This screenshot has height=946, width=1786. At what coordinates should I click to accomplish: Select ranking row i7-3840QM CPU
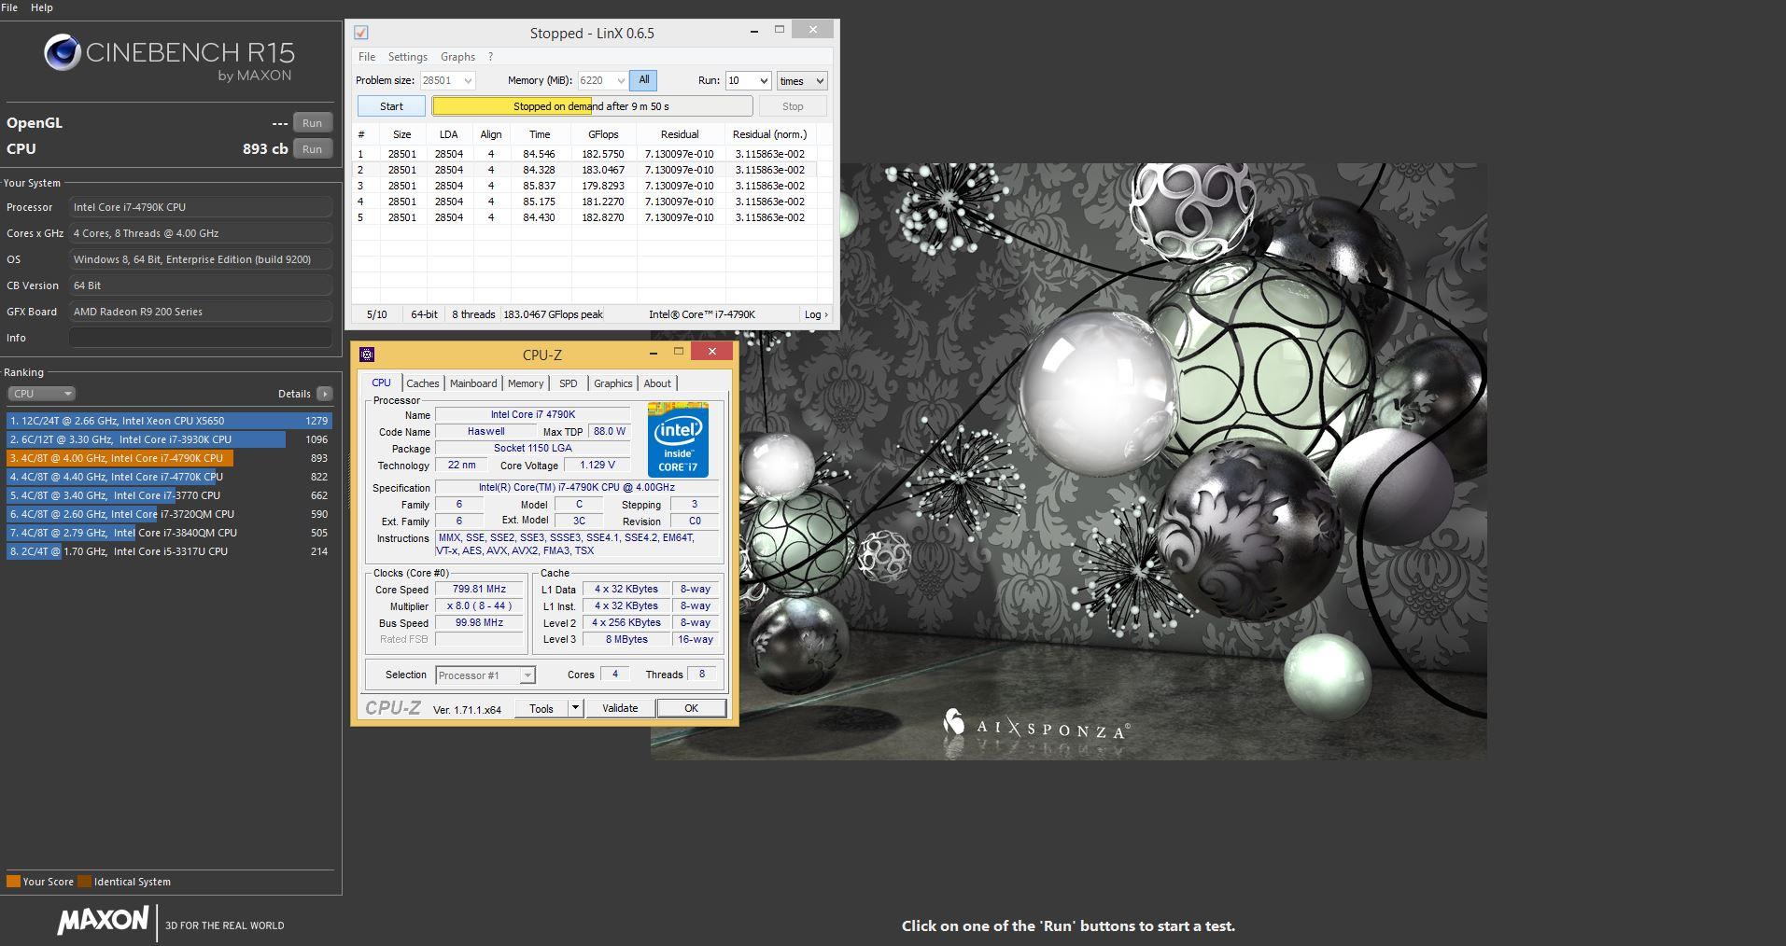pos(169,533)
